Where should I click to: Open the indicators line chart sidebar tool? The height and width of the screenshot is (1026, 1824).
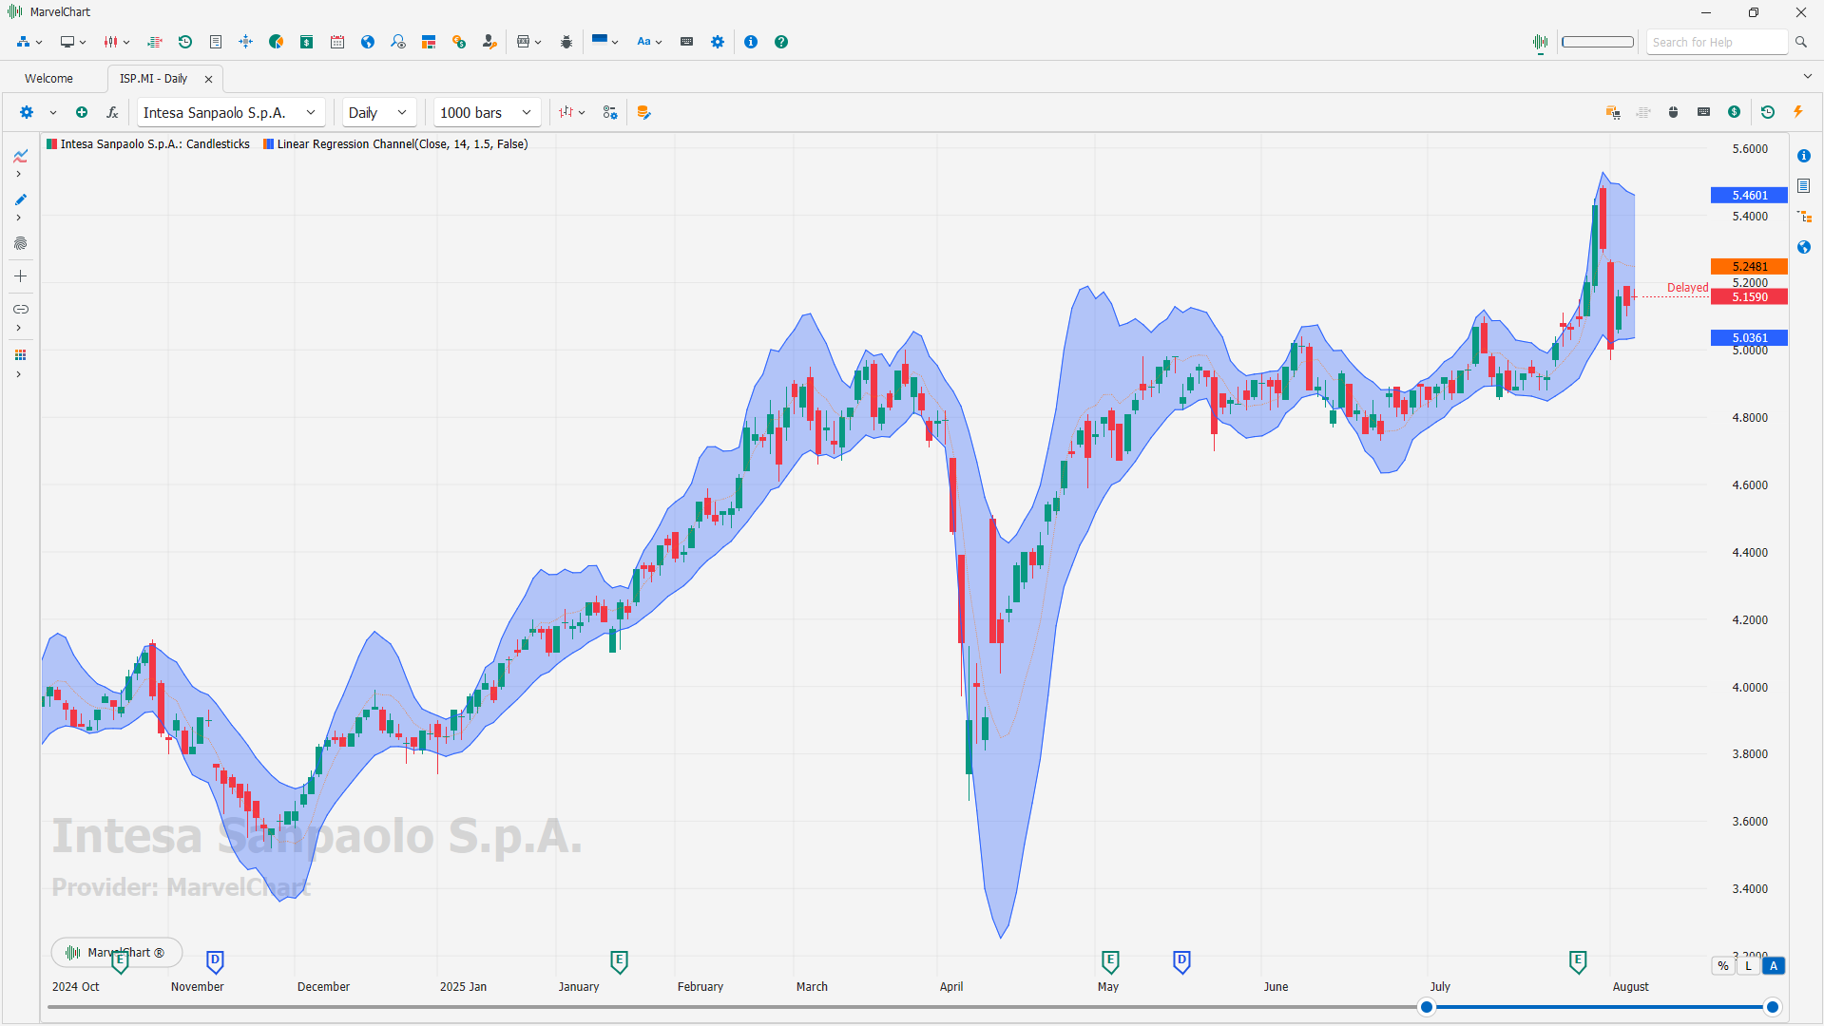(20, 156)
